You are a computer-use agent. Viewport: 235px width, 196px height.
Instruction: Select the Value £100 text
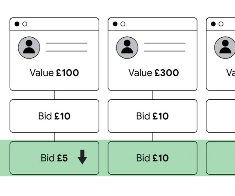tap(54, 73)
